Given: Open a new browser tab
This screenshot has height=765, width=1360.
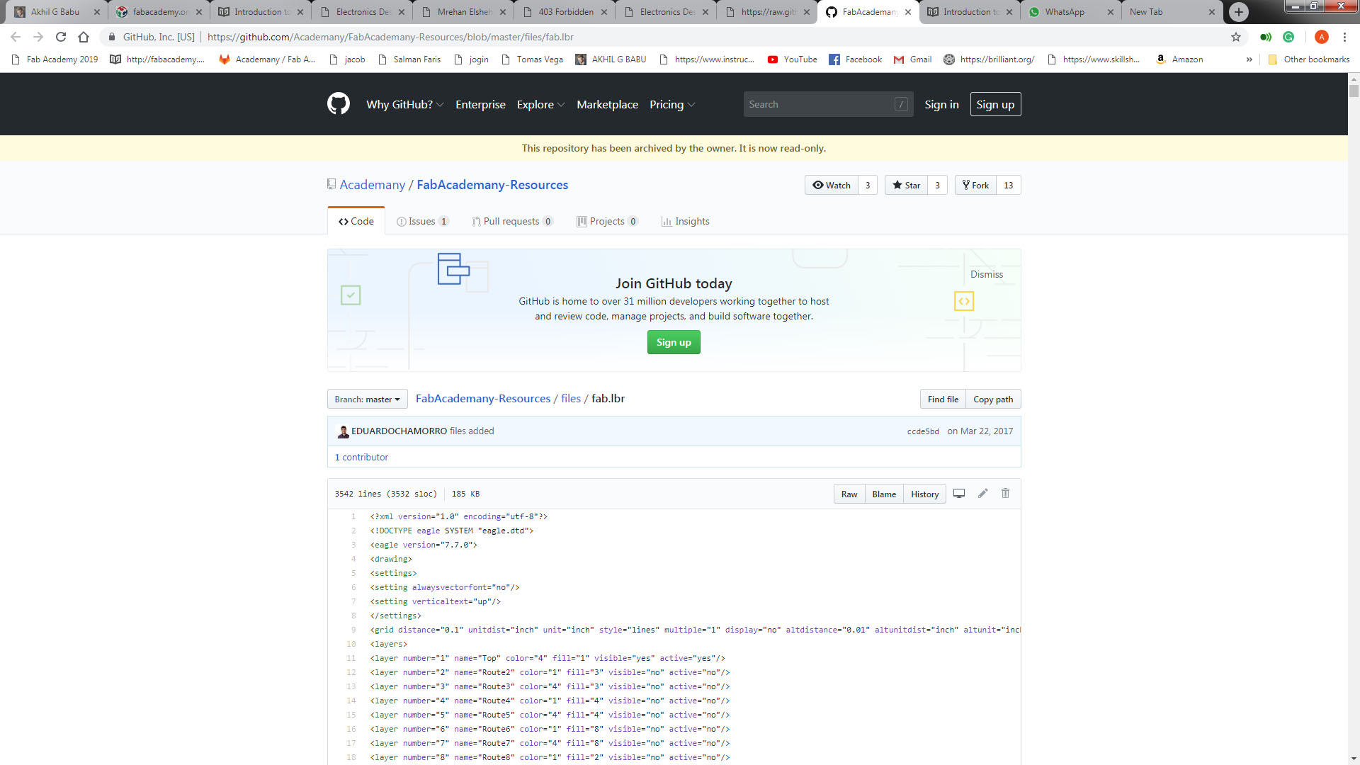Looking at the screenshot, I should click(x=1238, y=12).
